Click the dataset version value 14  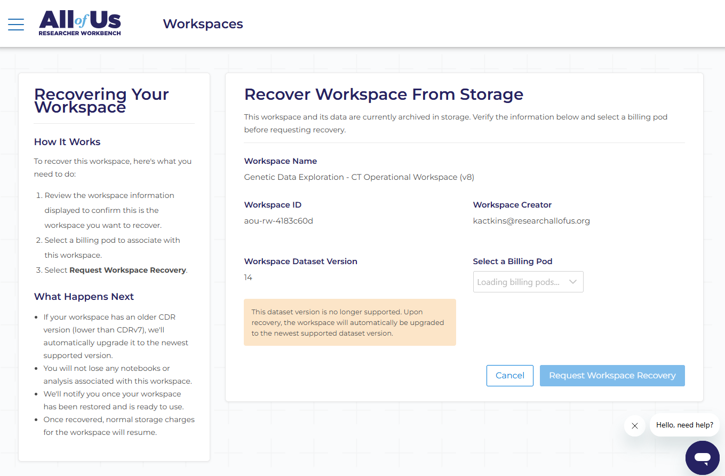248,277
